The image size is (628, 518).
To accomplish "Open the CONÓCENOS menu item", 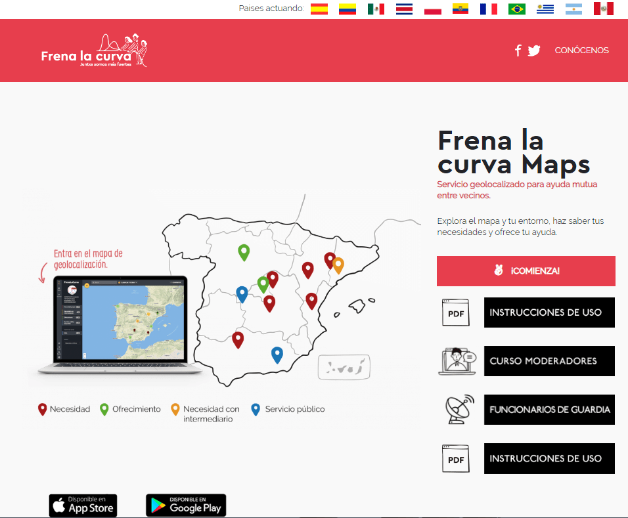I will 581,50.
